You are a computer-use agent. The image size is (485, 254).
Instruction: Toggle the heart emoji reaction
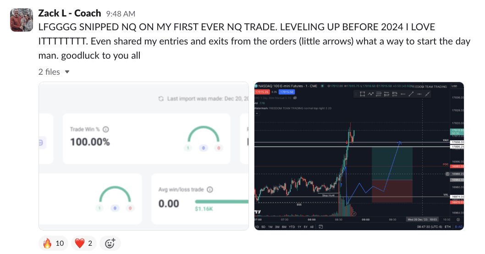click(84, 243)
